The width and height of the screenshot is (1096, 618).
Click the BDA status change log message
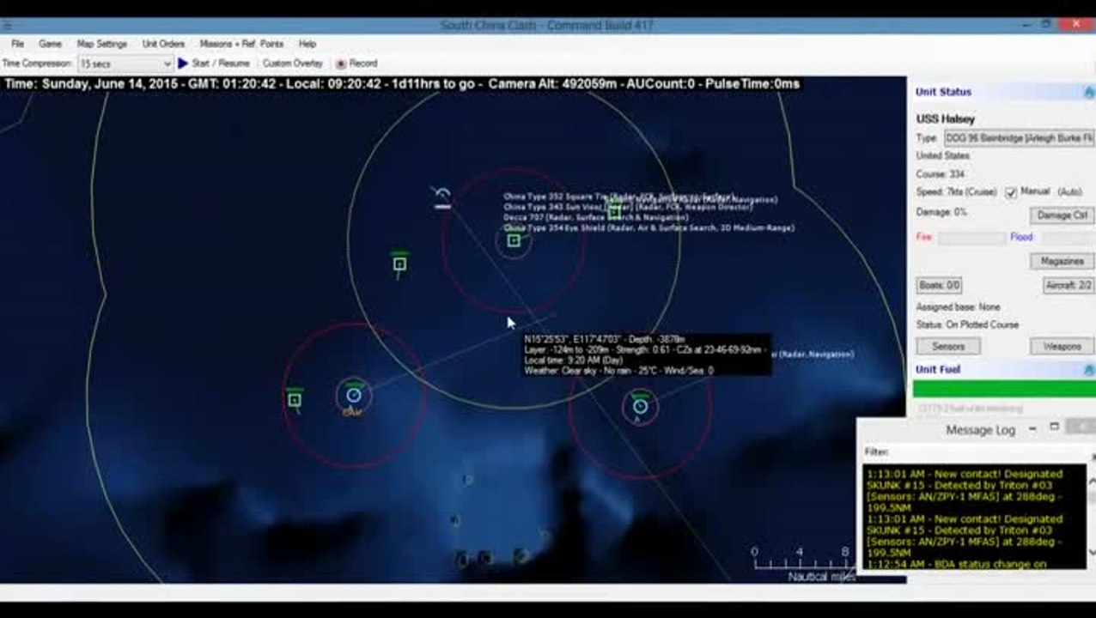957,564
